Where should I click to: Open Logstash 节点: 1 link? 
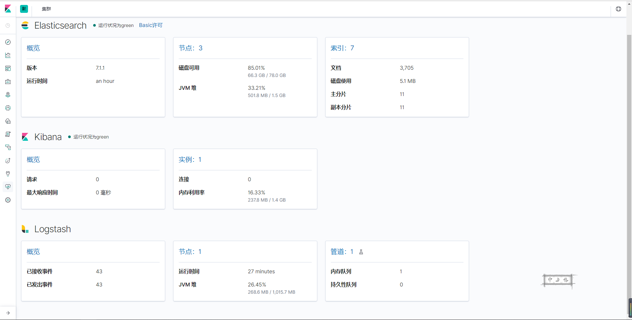[190, 252]
